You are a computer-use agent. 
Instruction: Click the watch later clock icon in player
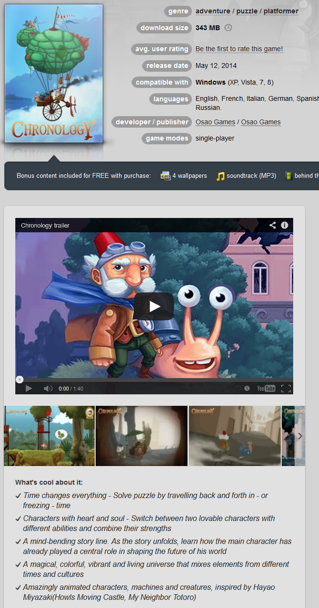tap(247, 389)
